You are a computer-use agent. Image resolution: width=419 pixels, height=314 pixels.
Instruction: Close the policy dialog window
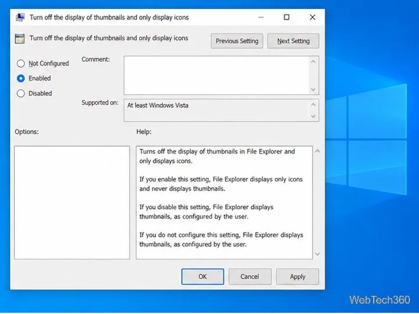click(313, 17)
